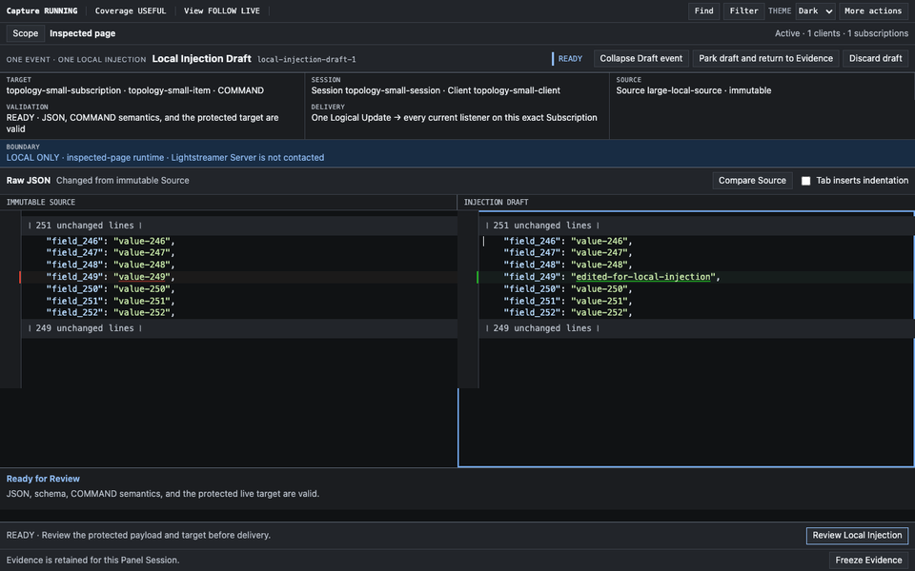Open the Theme Dark dropdown
The height and width of the screenshot is (571, 915).
815,11
